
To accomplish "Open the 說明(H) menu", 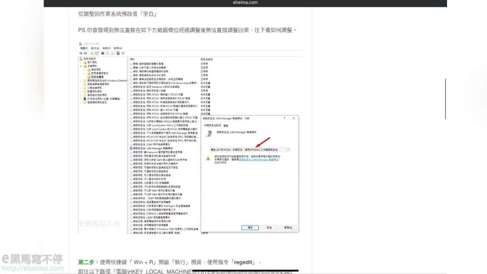I will [118, 48].
